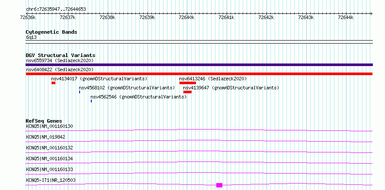Screen dimensions: 385x190
Task: Open nsv4562546 (gnomADStructuralVariants) label
Action: pyautogui.click(x=138, y=97)
